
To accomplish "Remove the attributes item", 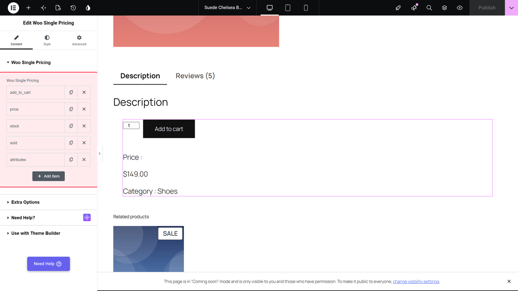I will point(84,160).
